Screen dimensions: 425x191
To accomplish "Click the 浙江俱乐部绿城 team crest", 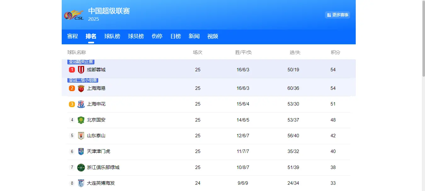I will [81, 167].
